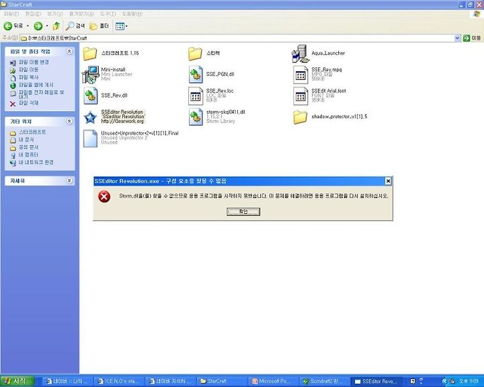This screenshot has height=387, width=484.
Task: Close the SSEditor Revolution.exe error dialog
Action: tap(389, 181)
